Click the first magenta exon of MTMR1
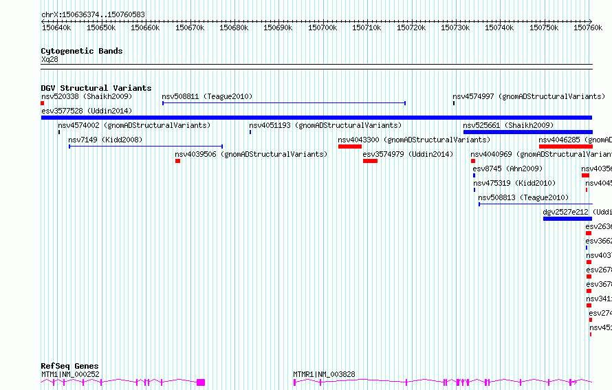Image resolution: width=612 pixels, height=390 pixels. click(295, 382)
